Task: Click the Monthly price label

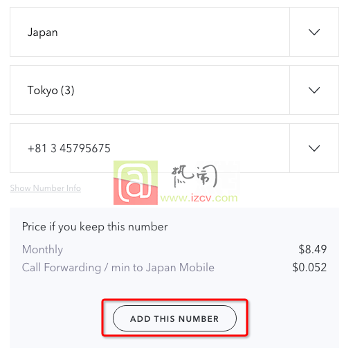Action: [x=42, y=250]
